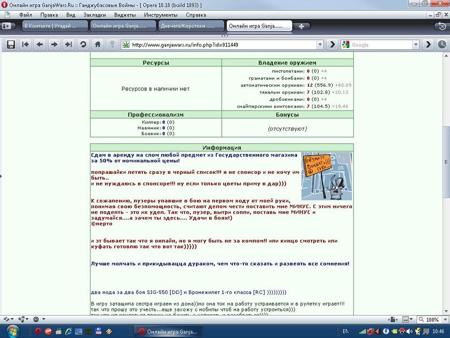The height and width of the screenshot is (338, 450).
Task: Click the system clock 10:46
Action: [x=438, y=331]
